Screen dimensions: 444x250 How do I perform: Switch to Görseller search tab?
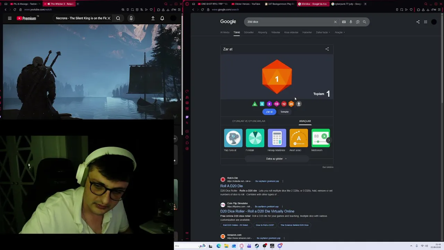tap(249, 32)
